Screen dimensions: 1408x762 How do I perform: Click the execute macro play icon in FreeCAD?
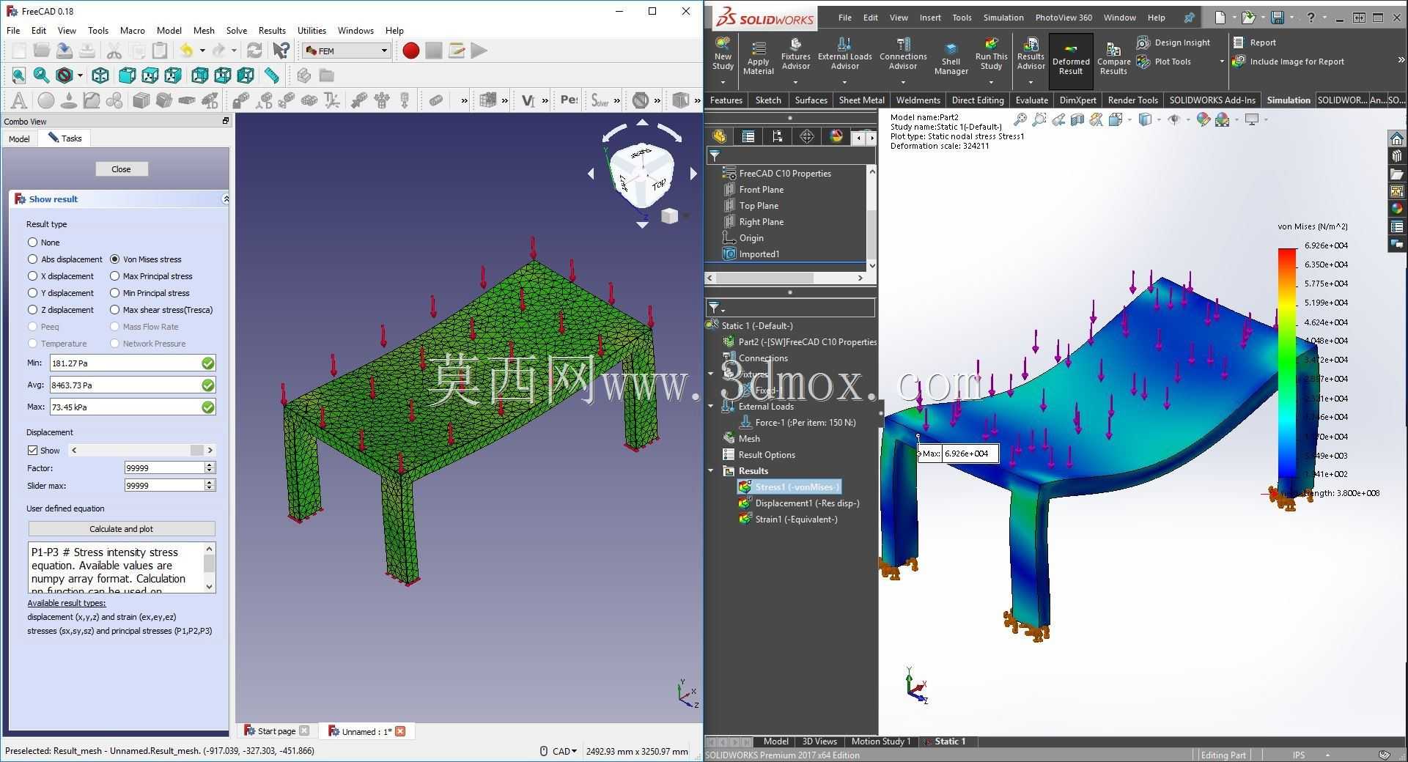[479, 51]
